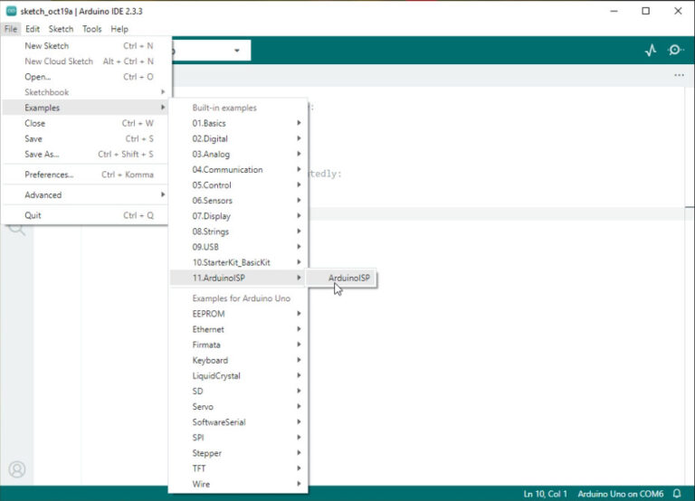Screen dimensions: 695x501
Task: Expand the LiquidCrystal examples submenu
Action: coord(240,376)
